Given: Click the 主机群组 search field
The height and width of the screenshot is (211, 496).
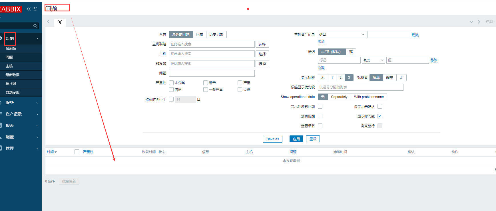Looking at the screenshot, I should pos(212,44).
